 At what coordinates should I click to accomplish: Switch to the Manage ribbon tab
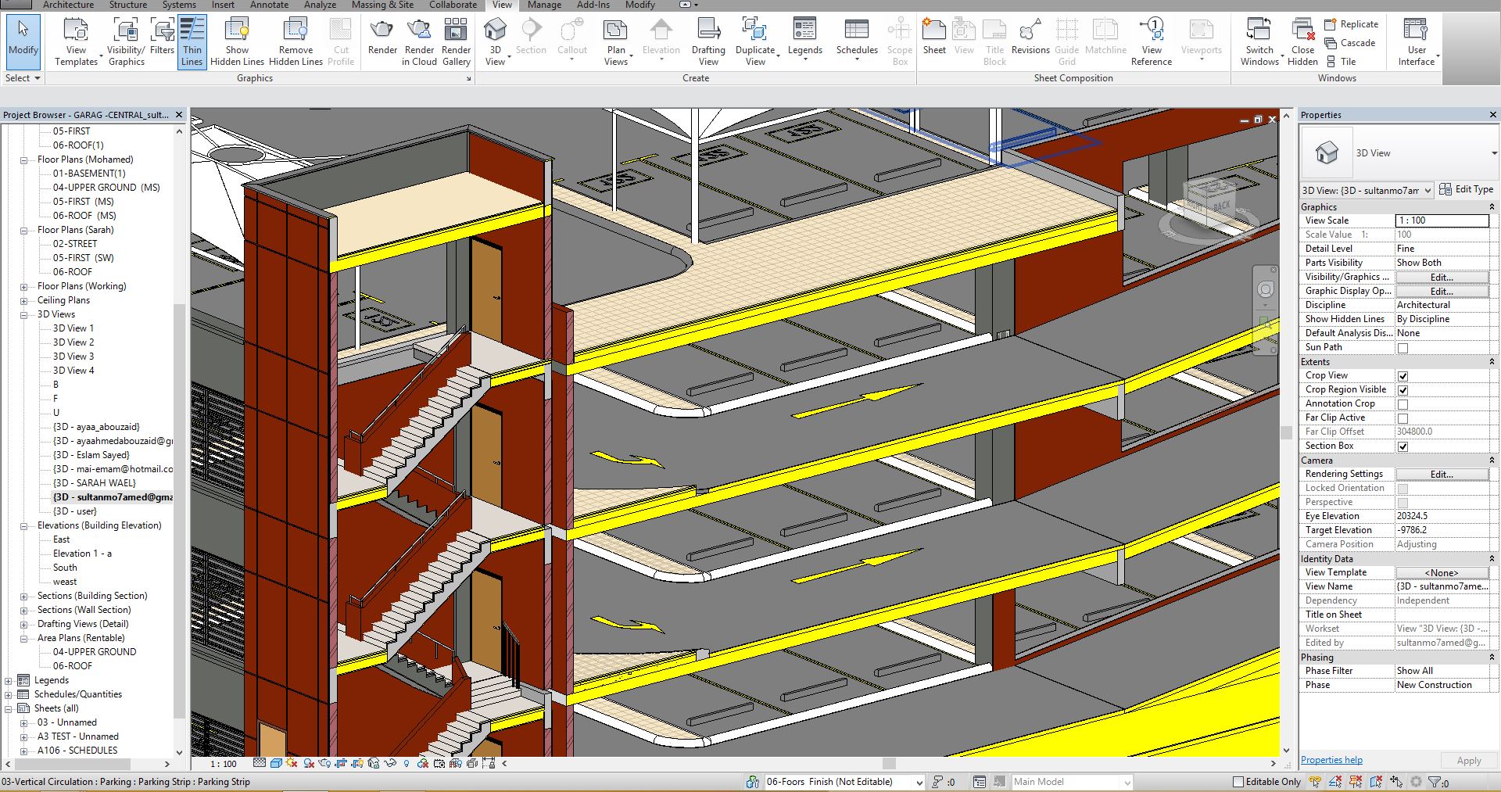(543, 5)
